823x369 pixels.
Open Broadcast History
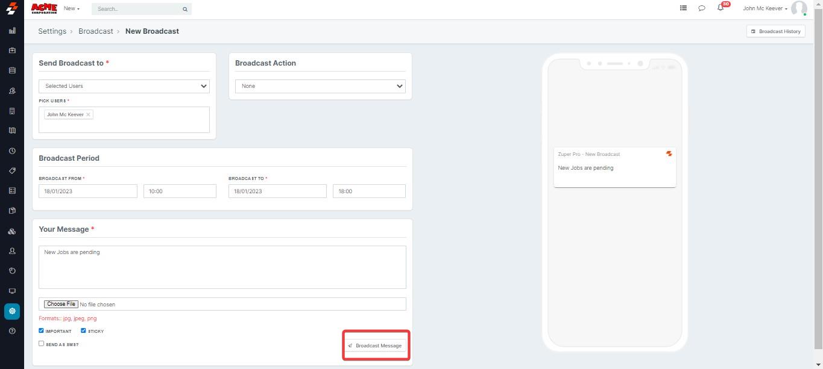(775, 31)
